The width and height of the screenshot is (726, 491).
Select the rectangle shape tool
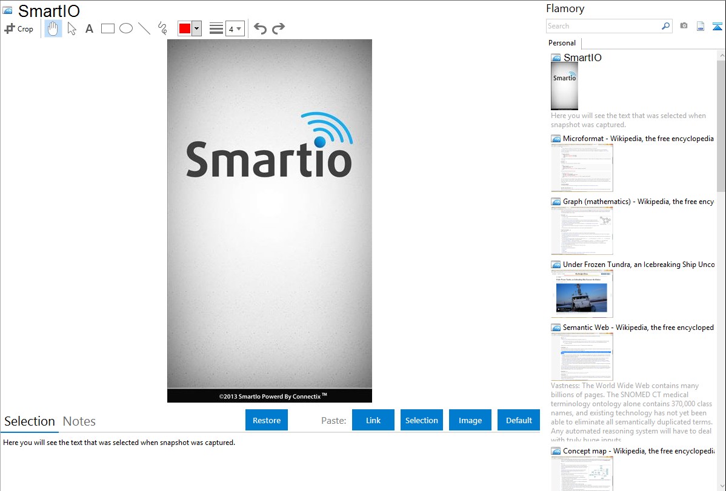(x=107, y=28)
